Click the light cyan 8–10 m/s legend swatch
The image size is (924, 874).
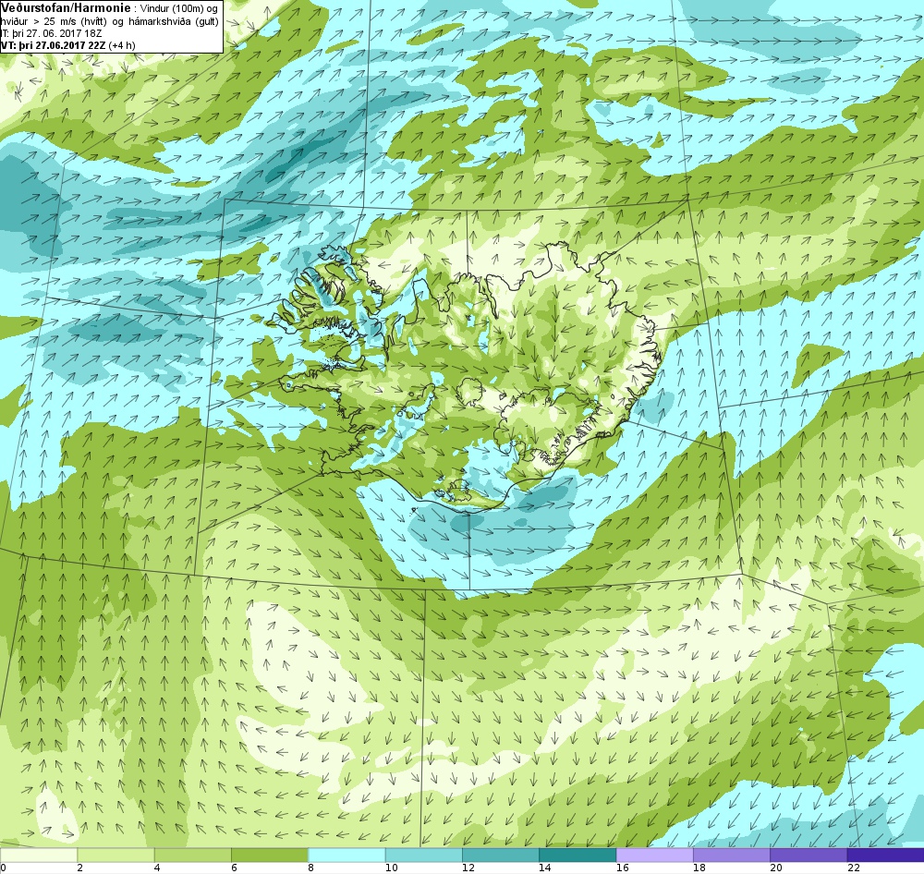(346, 855)
